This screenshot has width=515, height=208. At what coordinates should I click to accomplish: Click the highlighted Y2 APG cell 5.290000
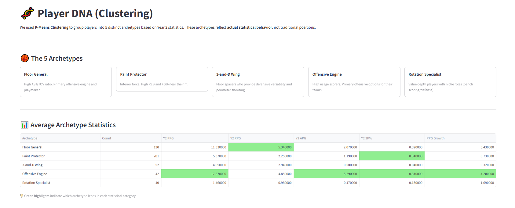click(326, 174)
